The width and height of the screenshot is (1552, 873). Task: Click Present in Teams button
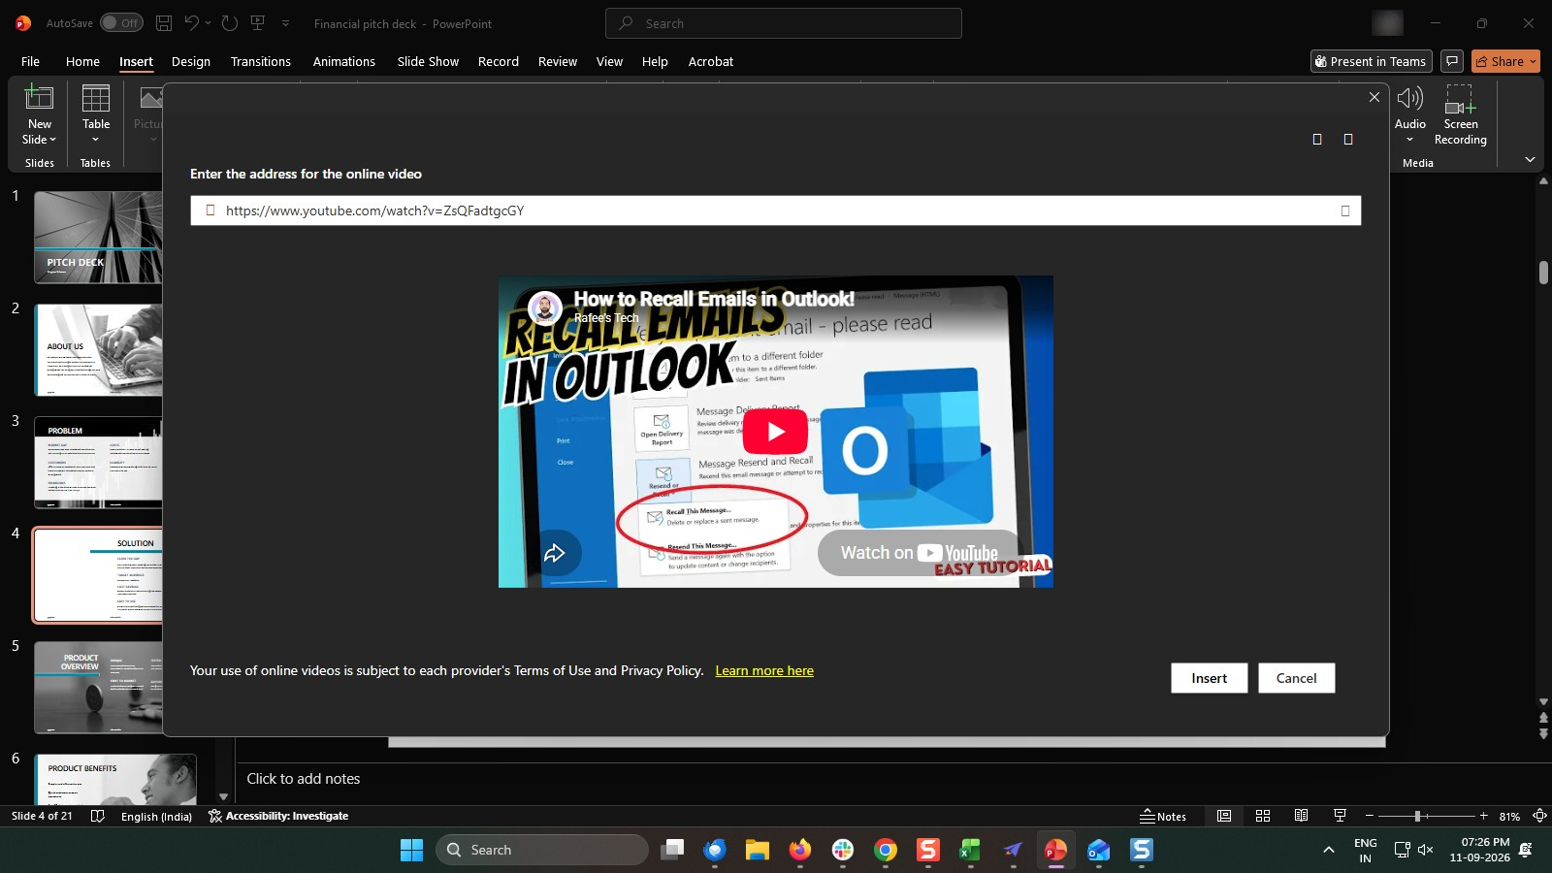pos(1371,61)
